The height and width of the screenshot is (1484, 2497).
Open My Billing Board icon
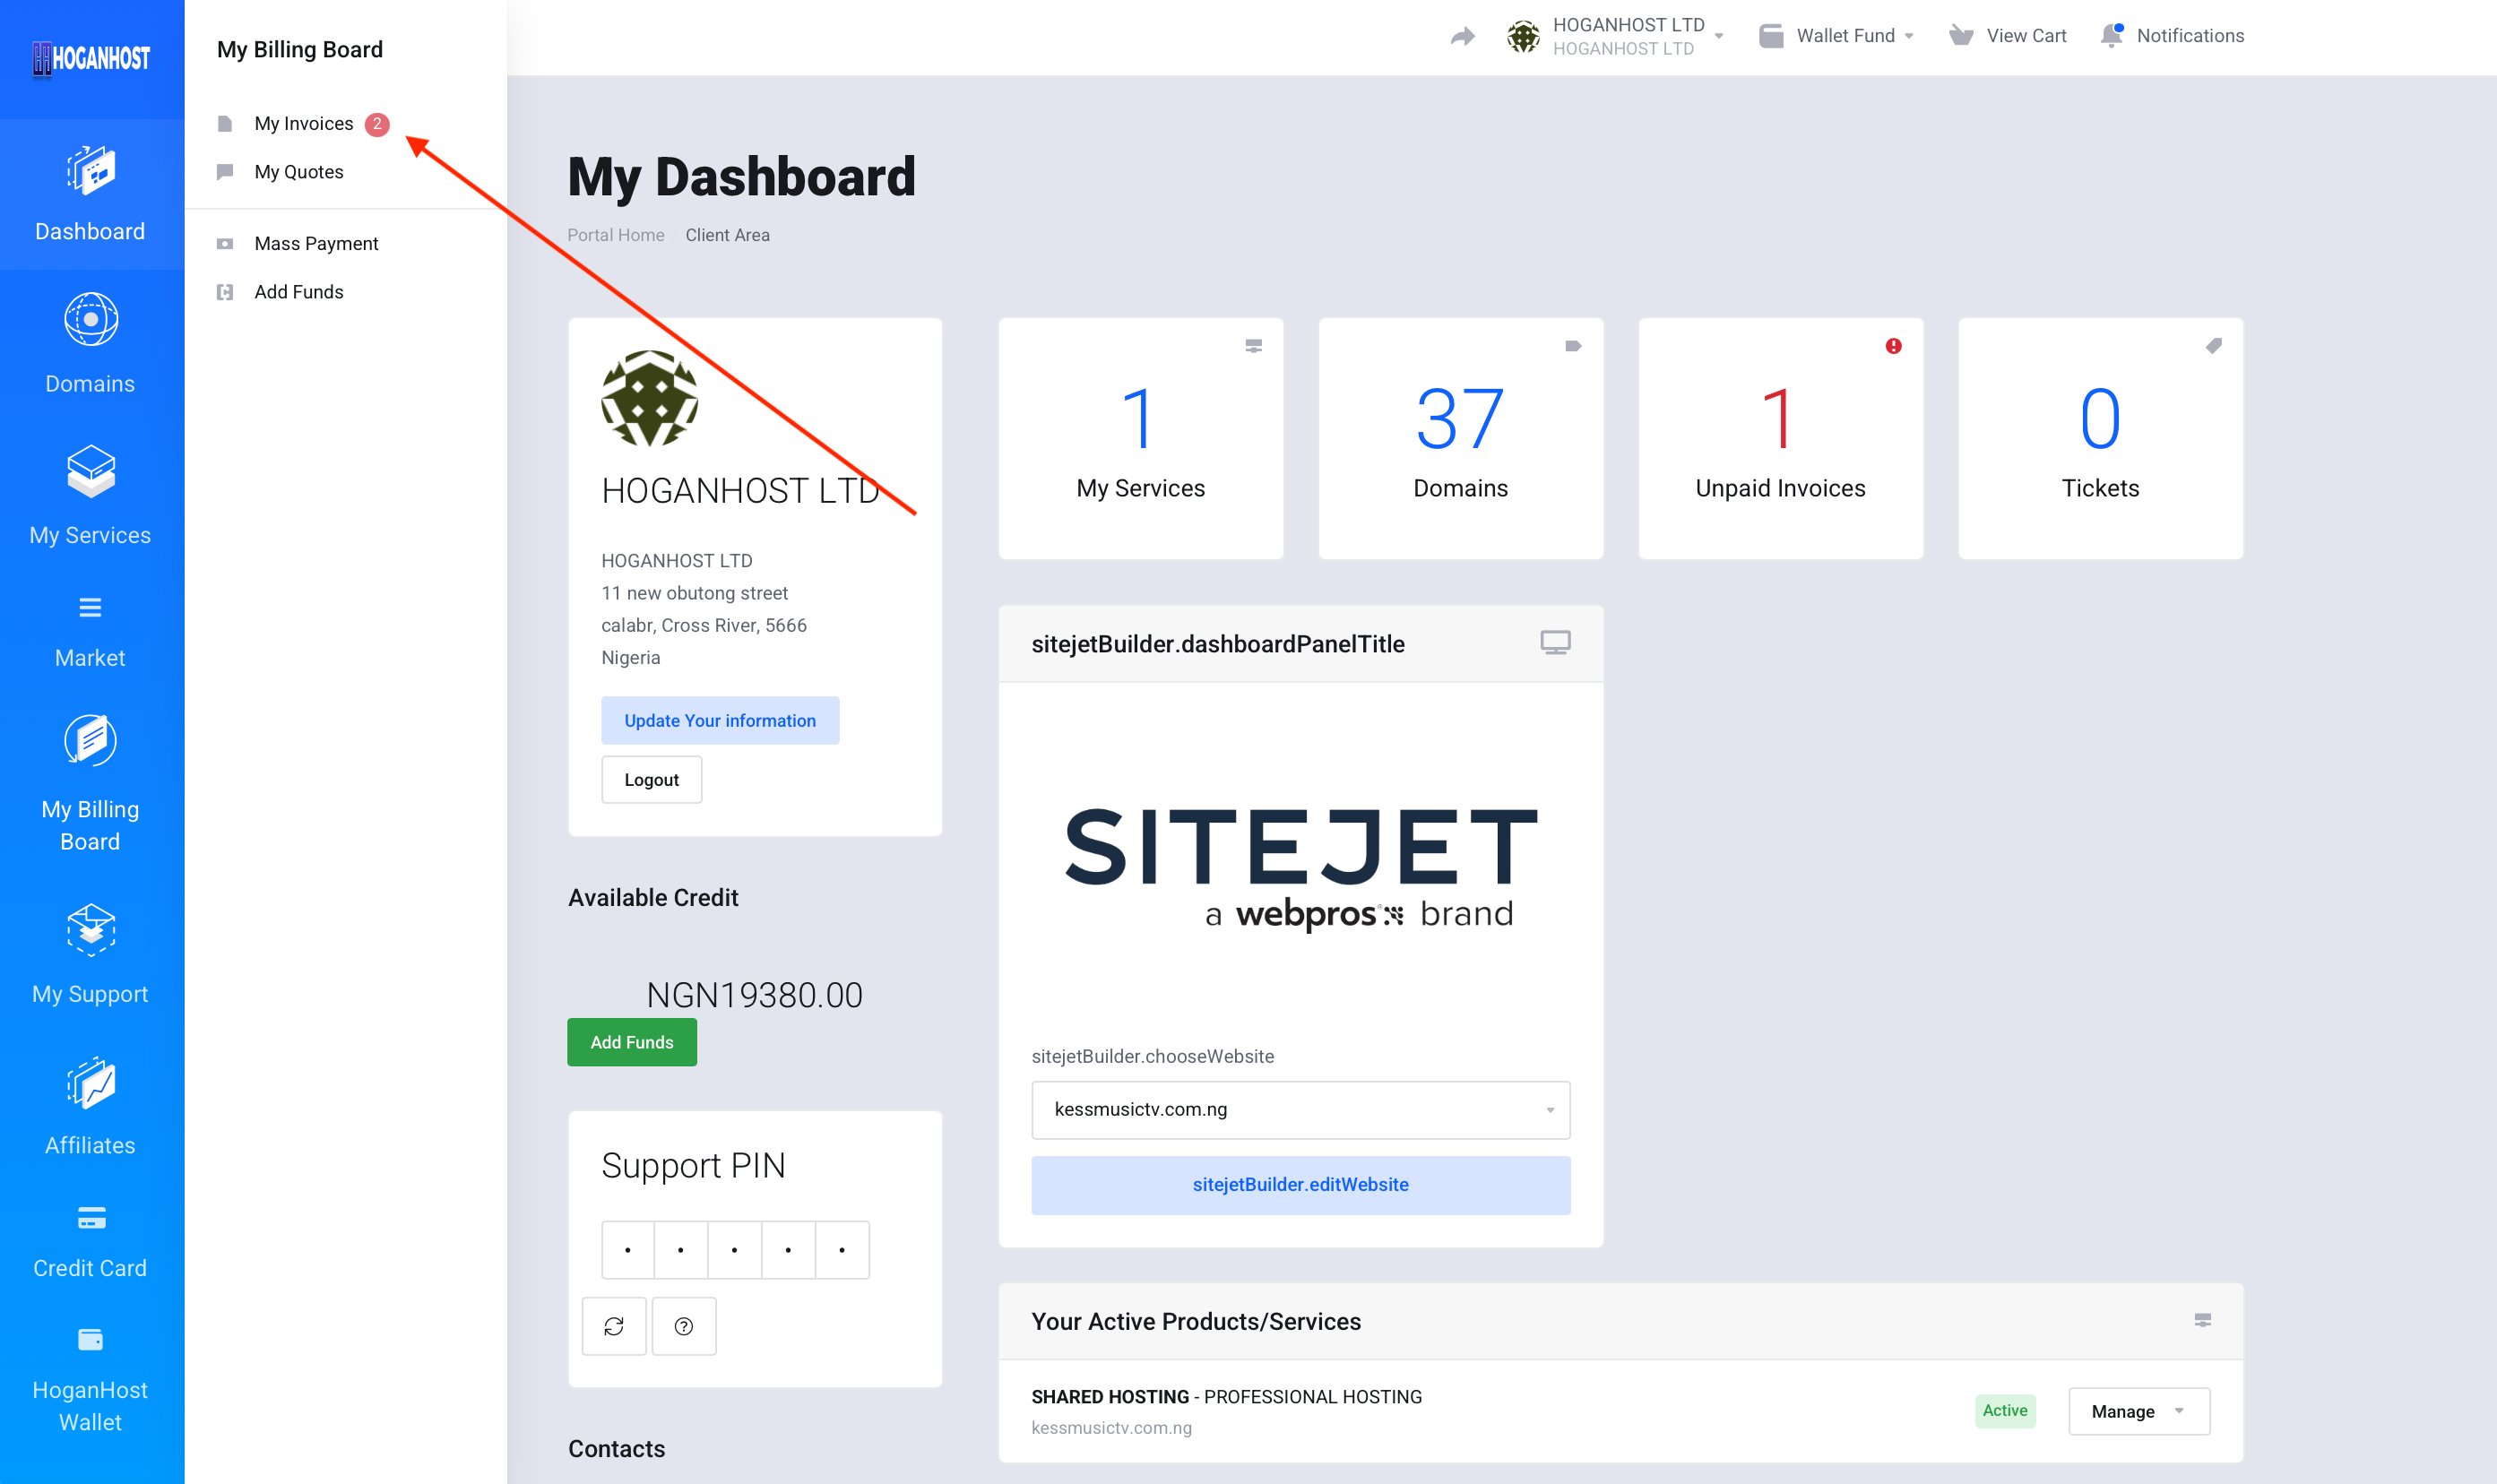(91, 741)
